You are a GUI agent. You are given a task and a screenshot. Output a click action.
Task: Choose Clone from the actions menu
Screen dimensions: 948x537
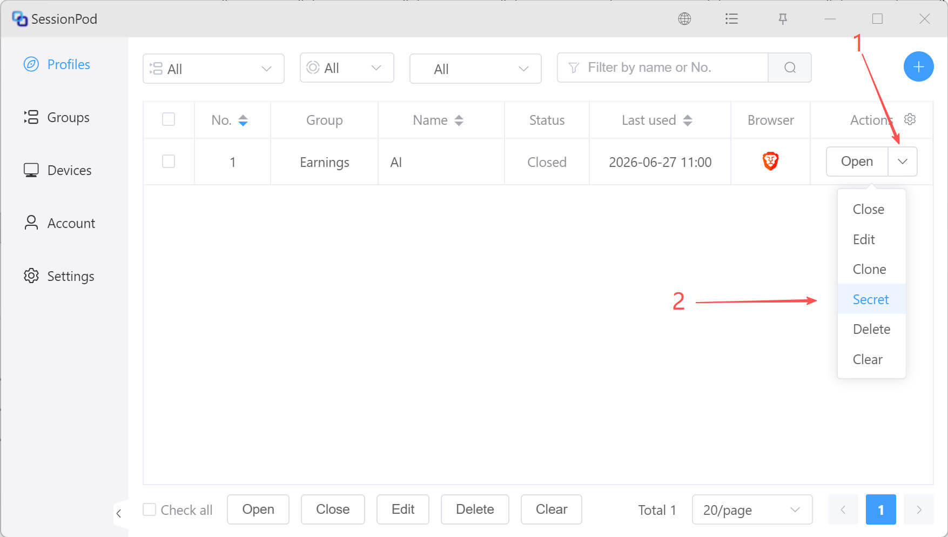pyautogui.click(x=871, y=269)
